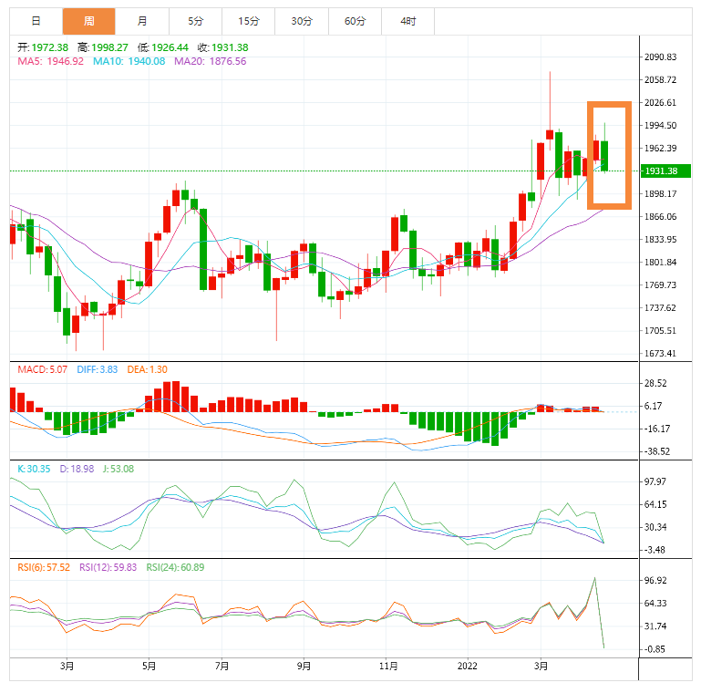The width and height of the screenshot is (701, 693).
Task: Click the D: 18.98 KDJ label
Action: tap(77, 469)
